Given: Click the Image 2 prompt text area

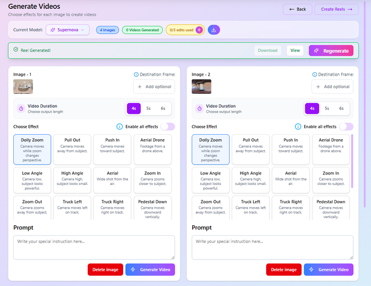Looking at the screenshot, I should [273, 247].
